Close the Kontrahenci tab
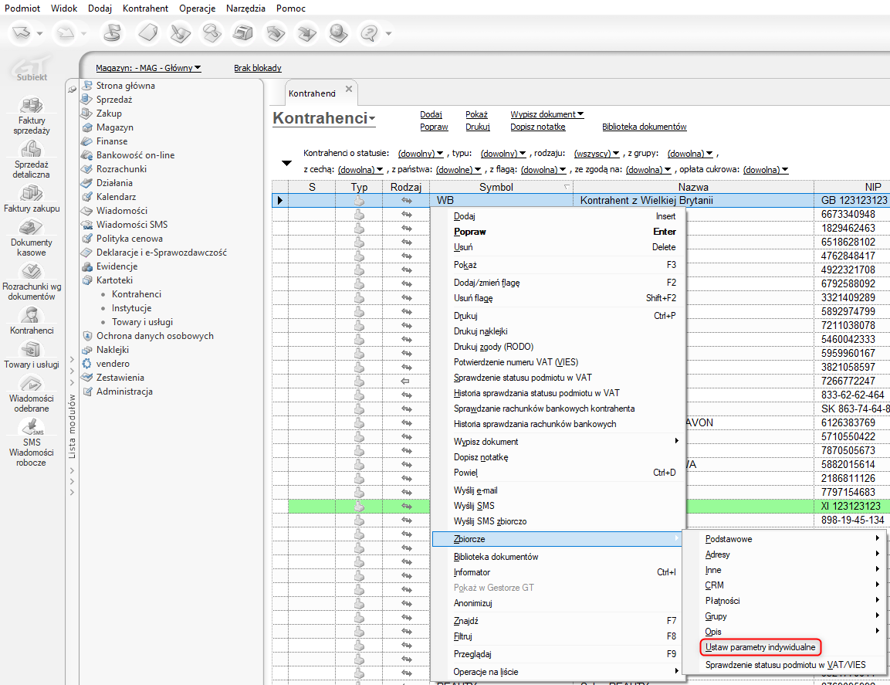Viewport: 890px width, 685px height. coord(348,90)
